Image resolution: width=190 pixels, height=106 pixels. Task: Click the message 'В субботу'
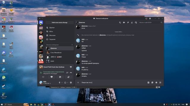85,70
